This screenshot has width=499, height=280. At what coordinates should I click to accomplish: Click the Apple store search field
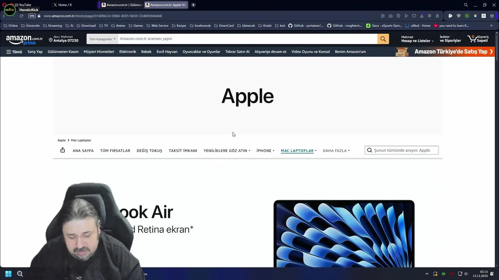[402, 150]
